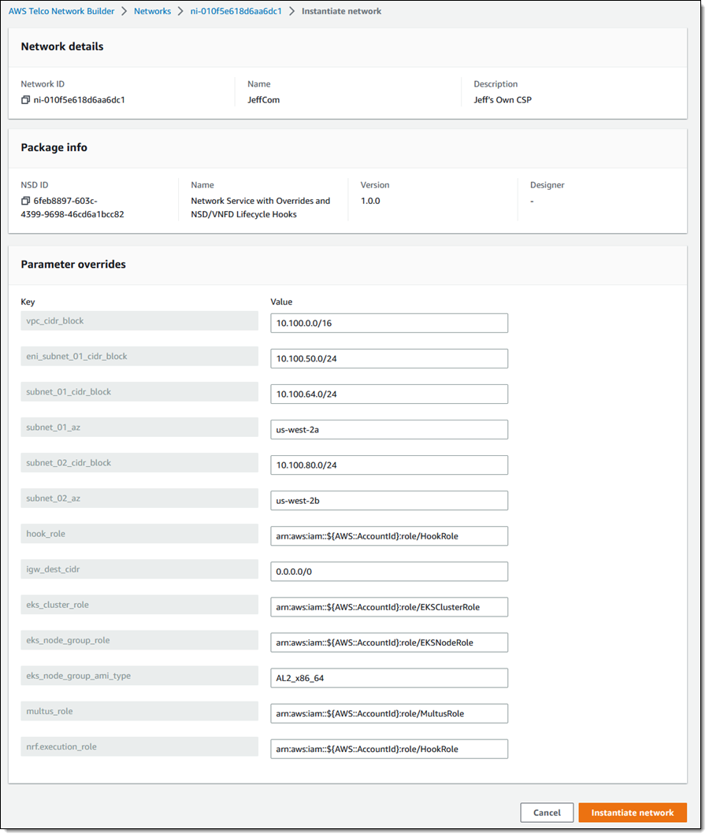Edit the multus_role ARN value field
The height and width of the screenshot is (837, 709).
pos(389,713)
